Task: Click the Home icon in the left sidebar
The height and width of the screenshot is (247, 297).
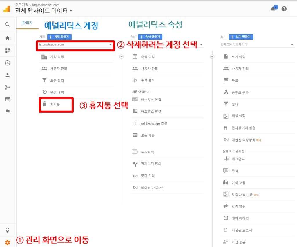Action: (8, 38)
